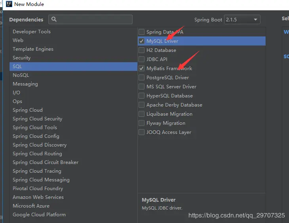Select the SQL category

tap(73, 67)
